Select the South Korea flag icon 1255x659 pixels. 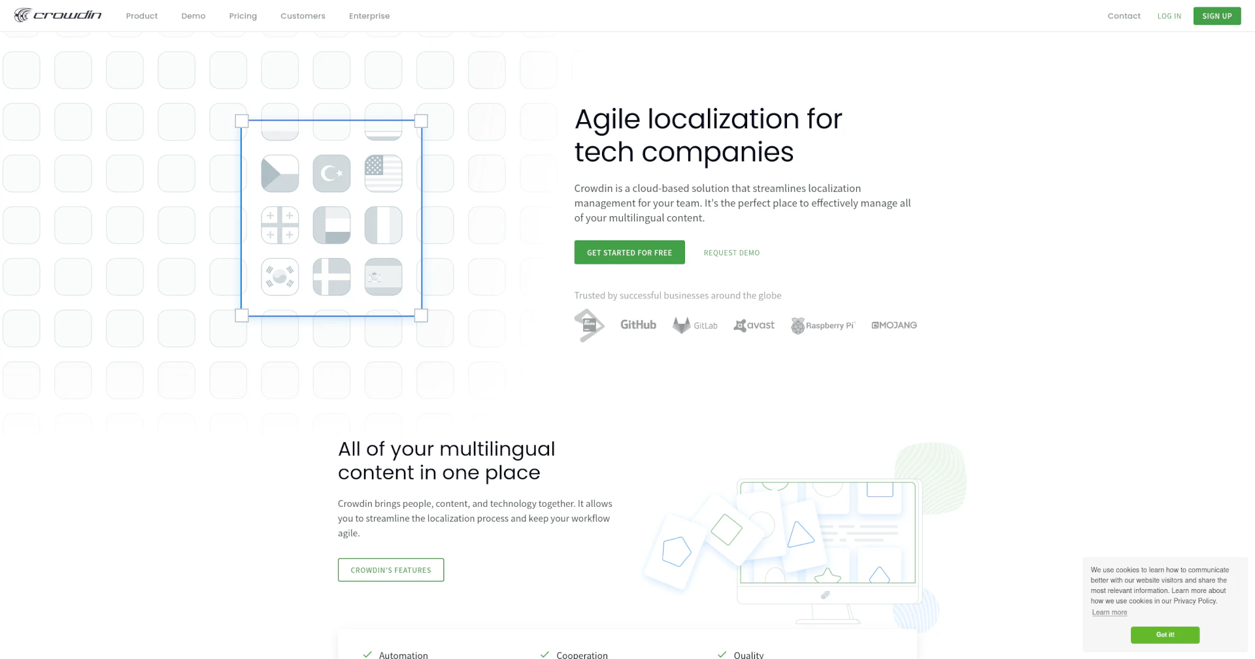[280, 277]
